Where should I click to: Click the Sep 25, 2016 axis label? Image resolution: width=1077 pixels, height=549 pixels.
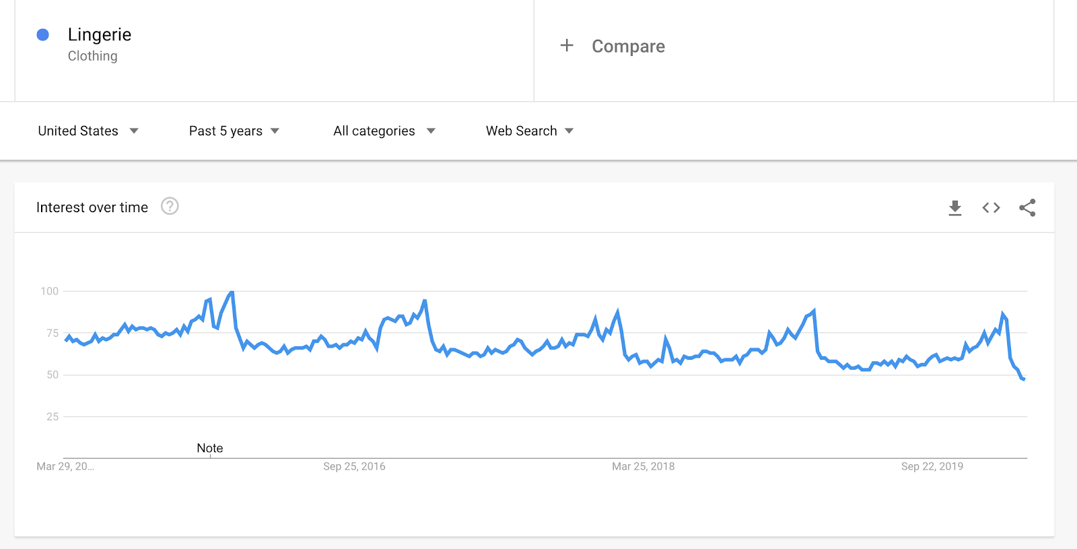click(354, 466)
